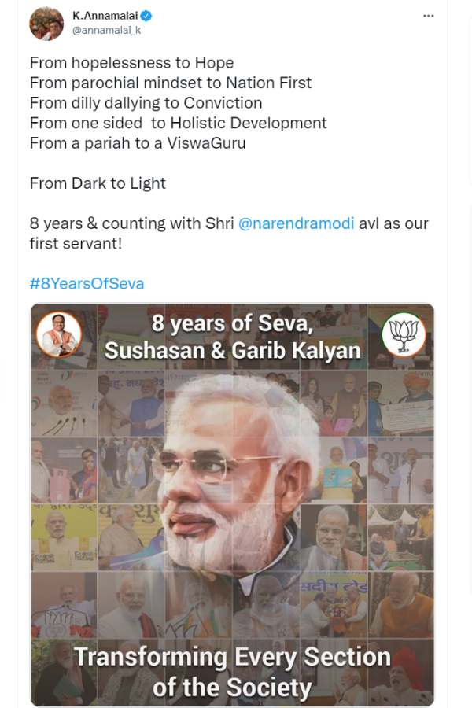
Task: Click the blue verified badge
Action: (146, 16)
